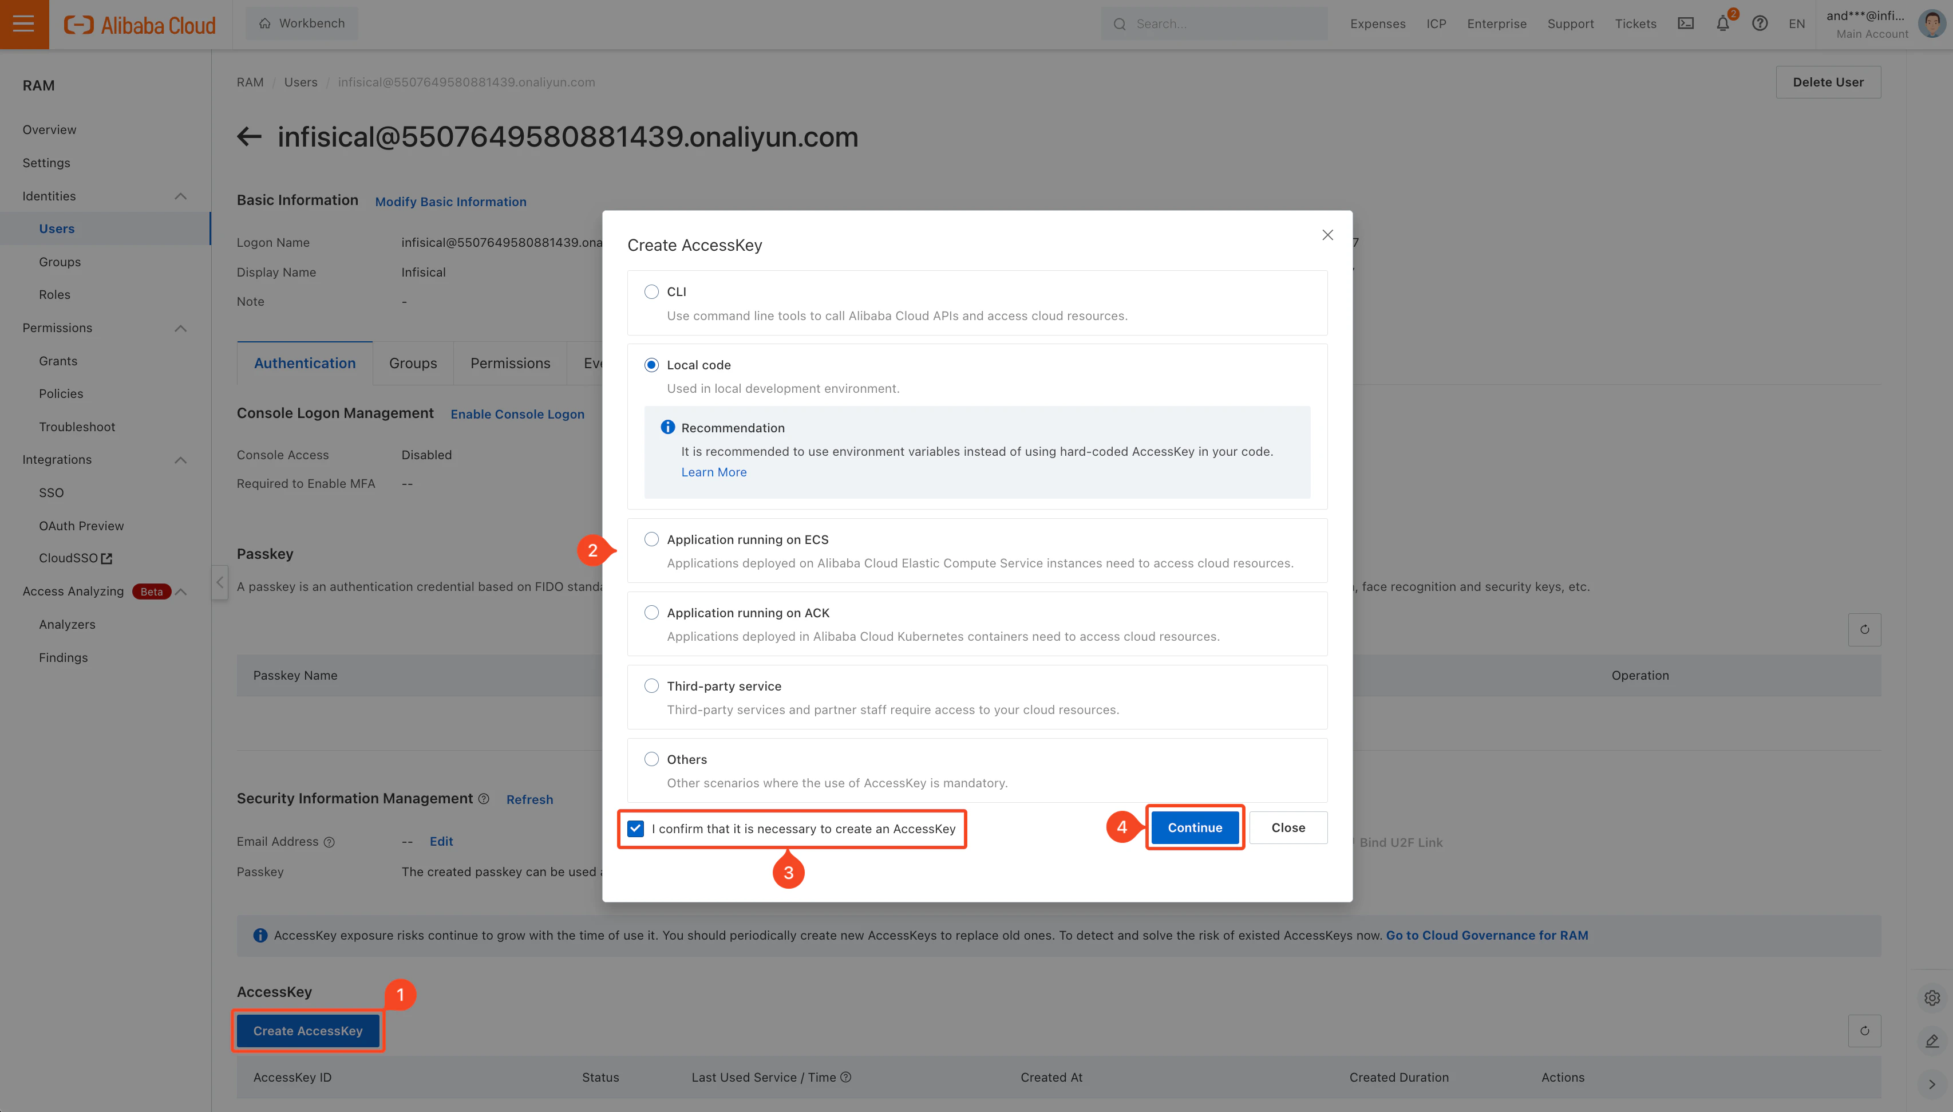Toggle the AccessKey confirmation checkbox
Screen dimensions: 1953x1112
coord(635,829)
